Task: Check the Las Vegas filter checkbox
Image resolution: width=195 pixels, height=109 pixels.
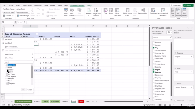Action: 7,74
